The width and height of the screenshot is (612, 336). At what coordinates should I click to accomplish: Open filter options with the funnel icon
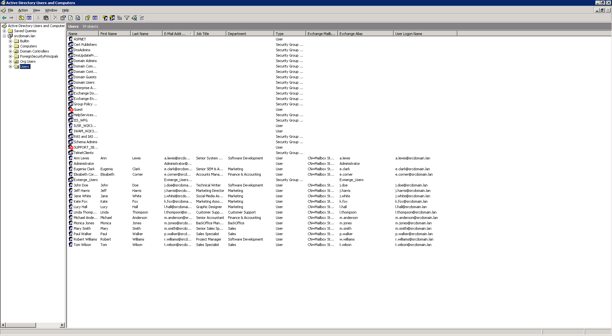[127, 18]
